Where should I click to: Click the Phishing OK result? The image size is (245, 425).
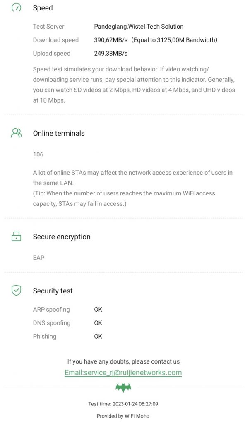98,336
